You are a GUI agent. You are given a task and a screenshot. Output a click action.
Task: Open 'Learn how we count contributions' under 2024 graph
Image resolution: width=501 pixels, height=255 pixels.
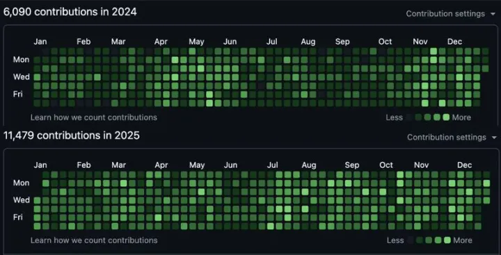tap(94, 117)
